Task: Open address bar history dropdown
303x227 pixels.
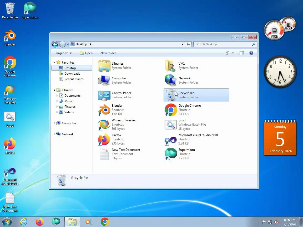Action: 182,44
